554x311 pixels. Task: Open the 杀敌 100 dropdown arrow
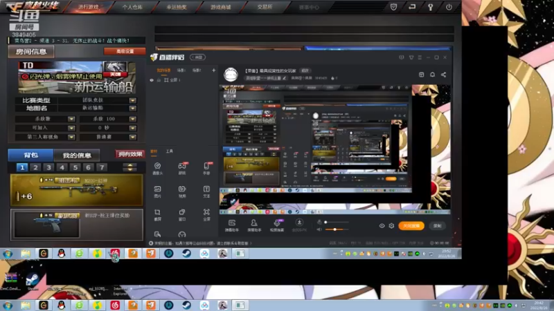click(132, 119)
